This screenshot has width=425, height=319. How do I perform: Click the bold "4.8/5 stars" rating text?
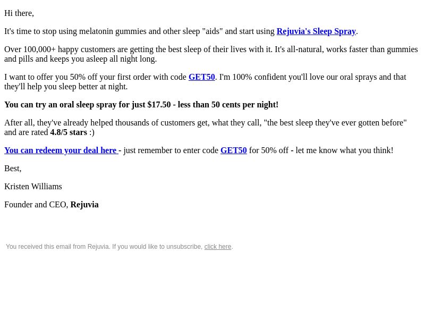pyautogui.click(x=69, y=132)
